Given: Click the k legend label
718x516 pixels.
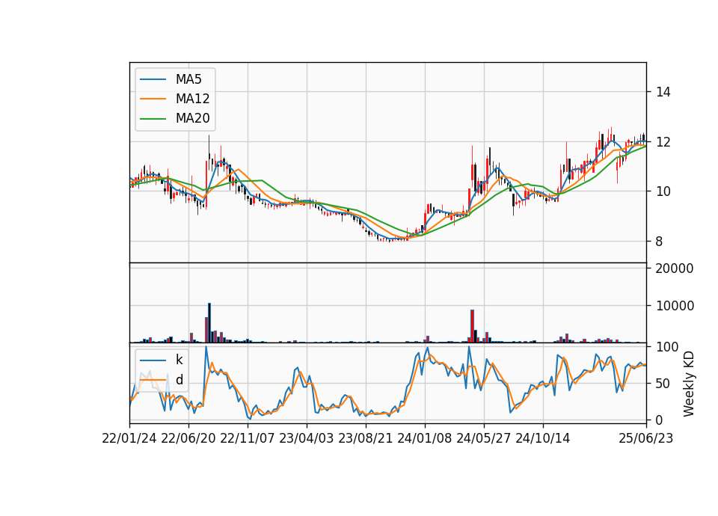Looking at the screenshot, I should 179,360.
